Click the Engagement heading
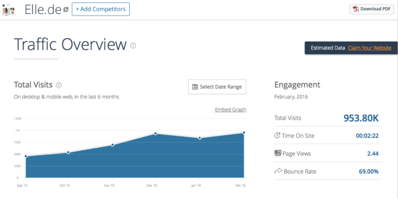398x199 pixels. pyautogui.click(x=297, y=85)
